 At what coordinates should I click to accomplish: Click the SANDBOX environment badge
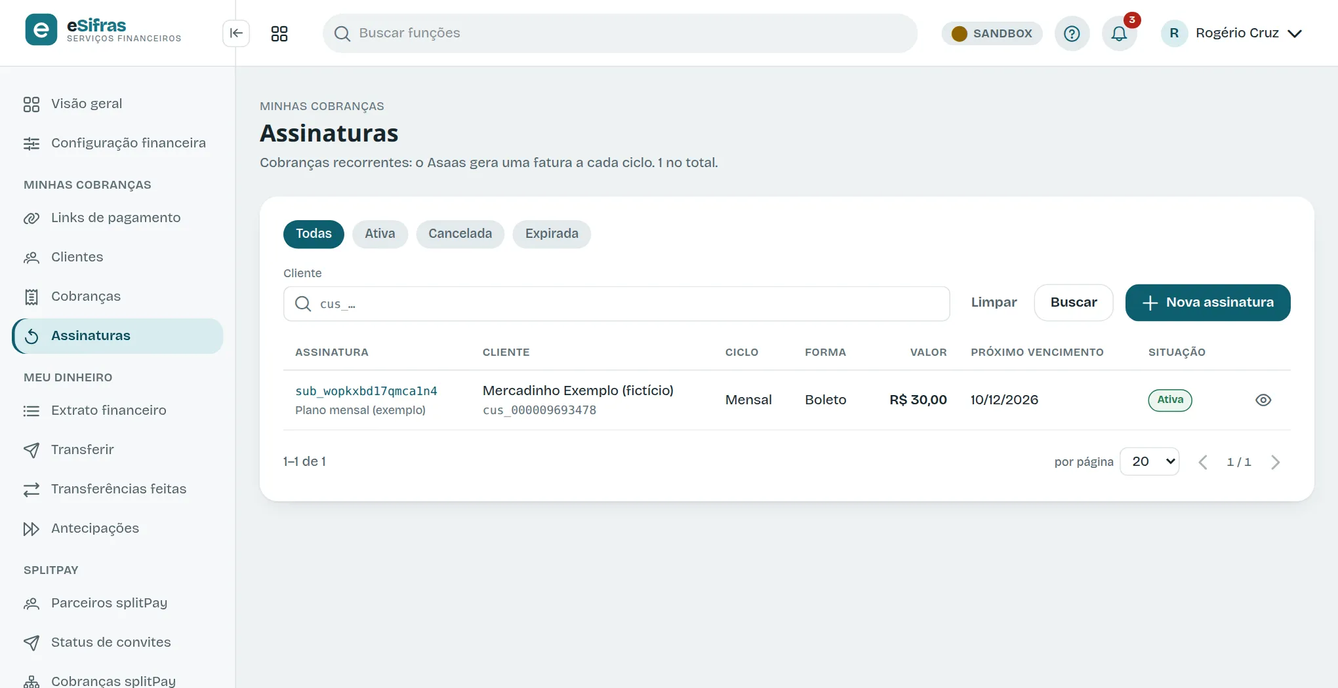[x=992, y=33]
